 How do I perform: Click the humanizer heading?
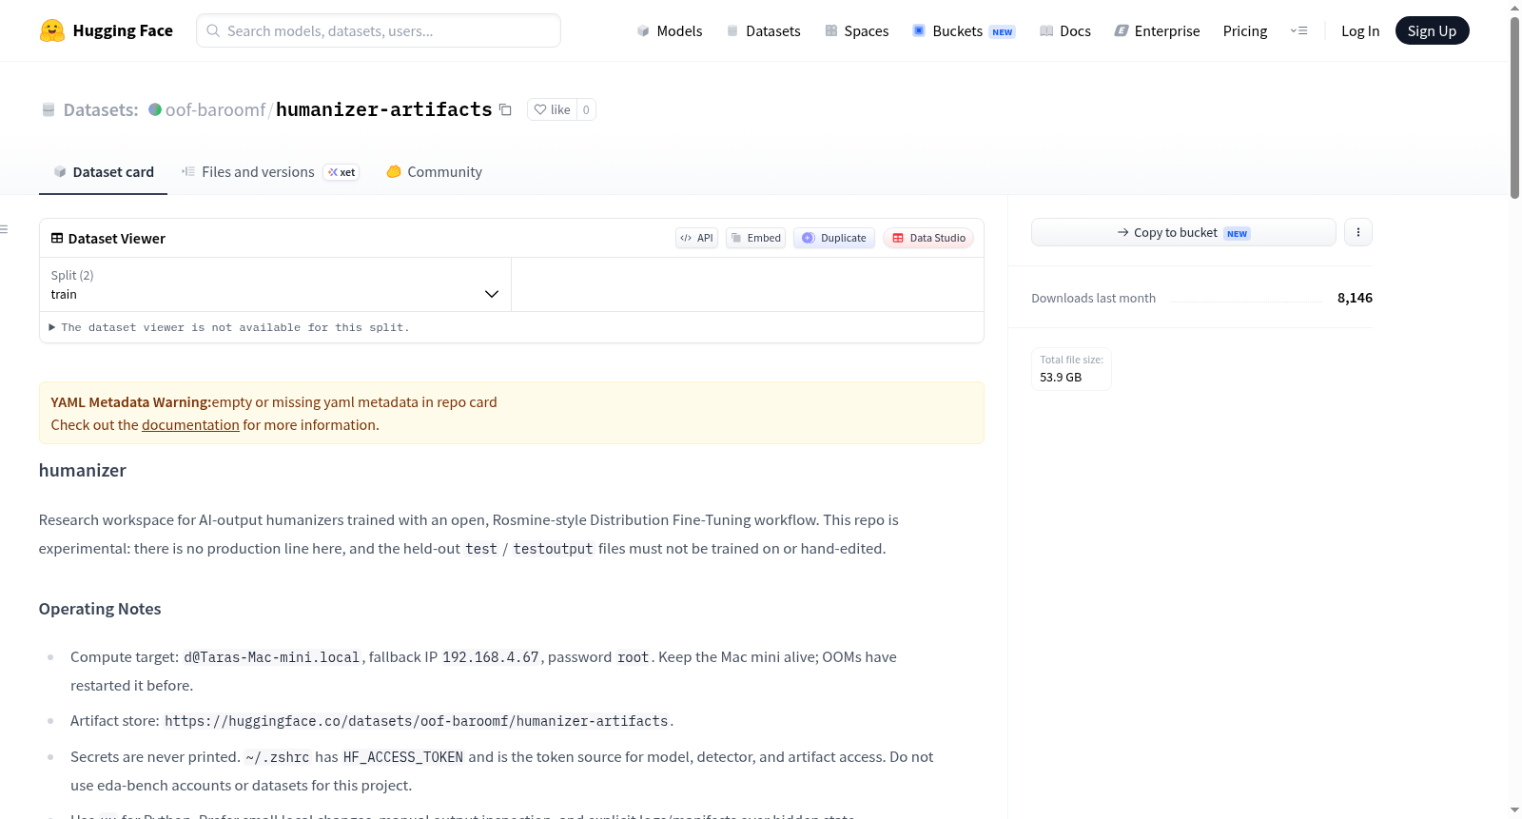click(83, 471)
